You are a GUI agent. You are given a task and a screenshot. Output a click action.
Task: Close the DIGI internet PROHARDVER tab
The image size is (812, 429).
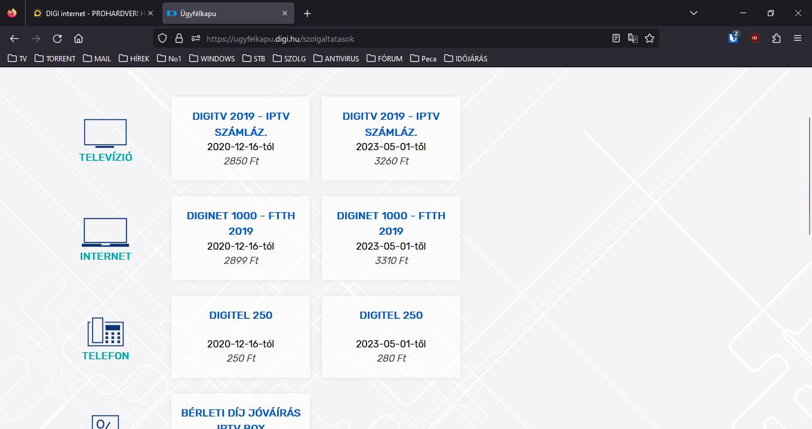pos(150,13)
